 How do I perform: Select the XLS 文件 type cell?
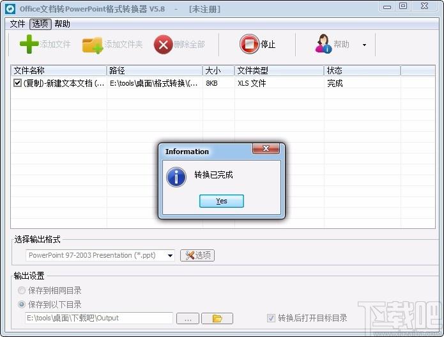252,83
